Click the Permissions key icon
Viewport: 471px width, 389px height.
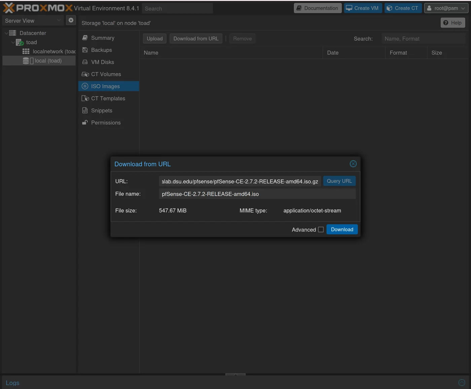(85, 122)
